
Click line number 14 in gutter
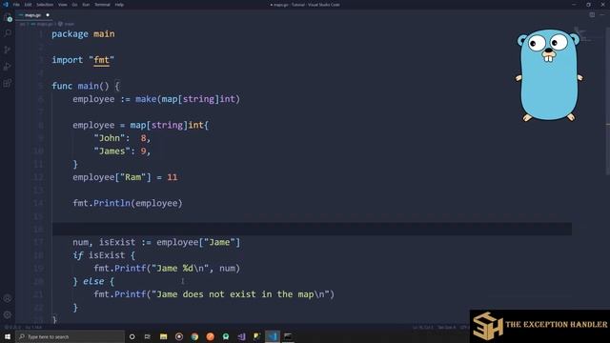[x=38, y=203]
